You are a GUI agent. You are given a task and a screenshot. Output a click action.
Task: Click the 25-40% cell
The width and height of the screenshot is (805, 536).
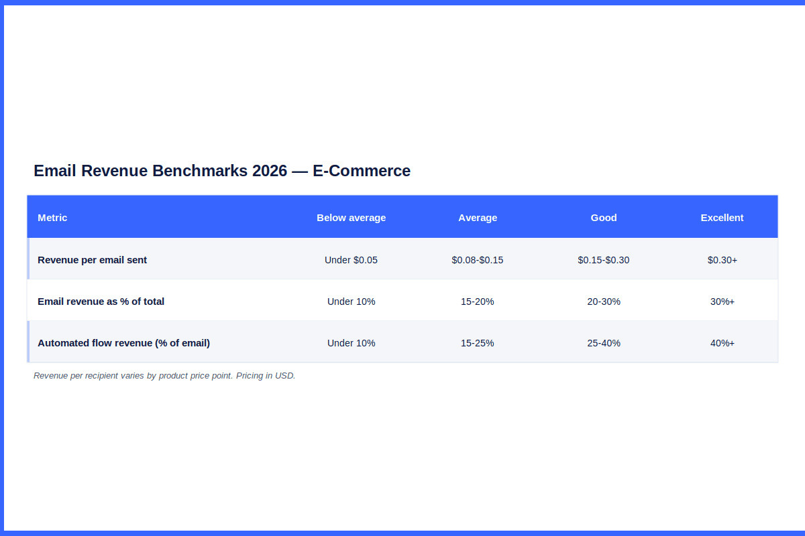click(604, 342)
